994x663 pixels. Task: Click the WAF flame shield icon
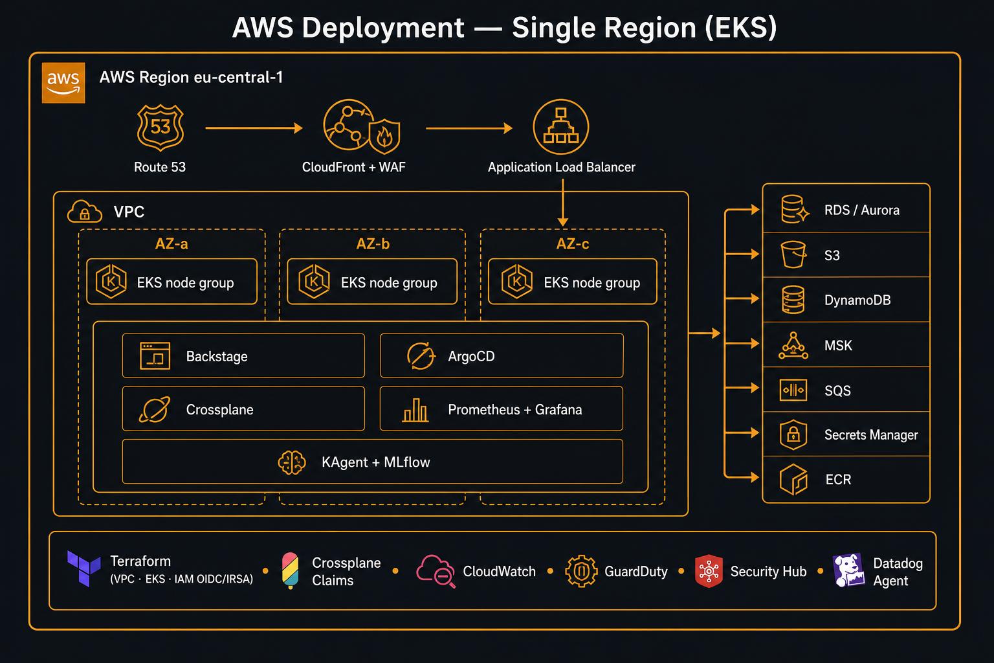coord(384,136)
